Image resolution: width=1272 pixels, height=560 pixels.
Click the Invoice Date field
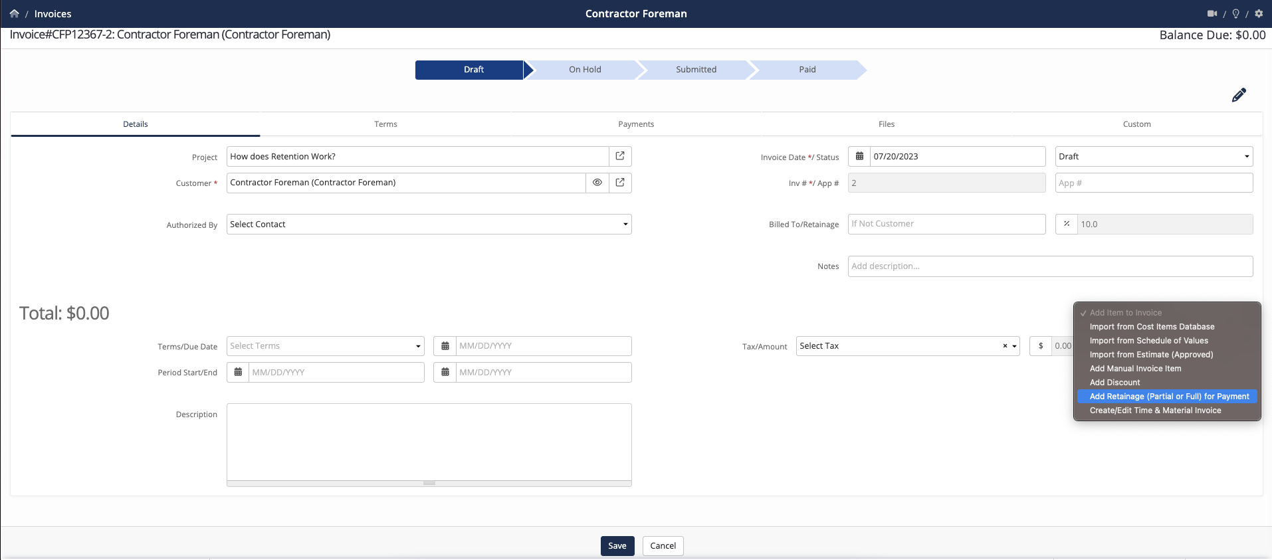pyautogui.click(x=958, y=157)
